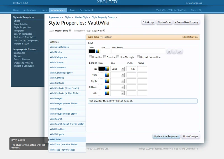Open Import a Style in sidebar
Screen dimensions: 224x159
pyautogui.click(x=21, y=44)
